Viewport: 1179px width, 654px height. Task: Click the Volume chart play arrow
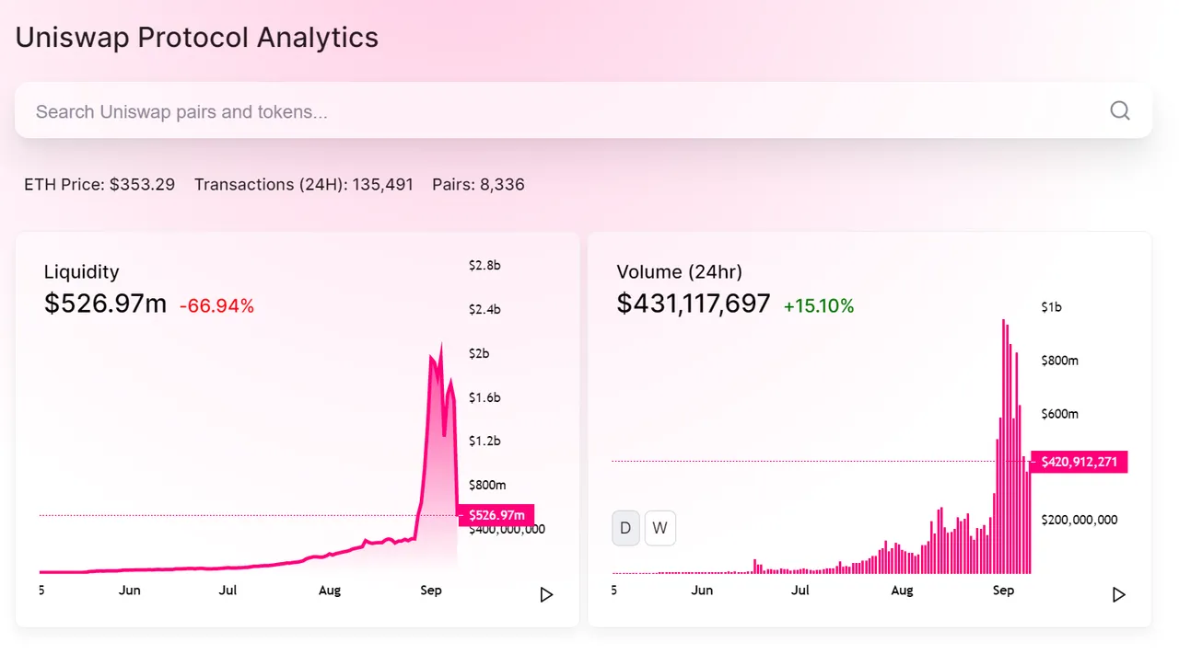click(x=1119, y=595)
